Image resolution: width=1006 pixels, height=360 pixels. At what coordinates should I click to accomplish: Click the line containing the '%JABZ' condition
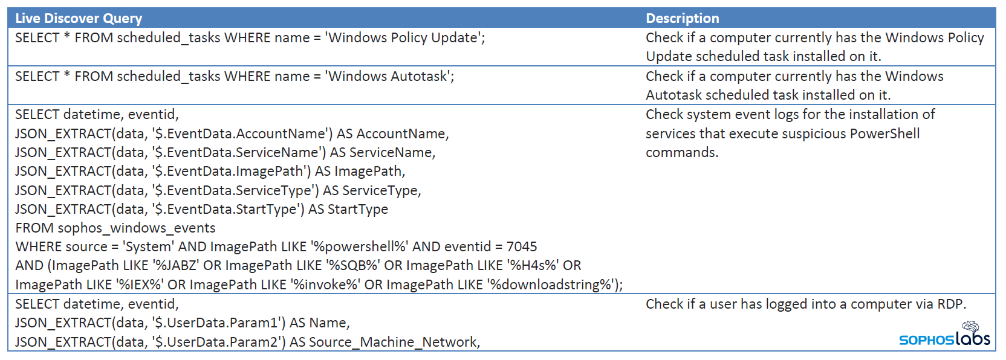(298, 265)
